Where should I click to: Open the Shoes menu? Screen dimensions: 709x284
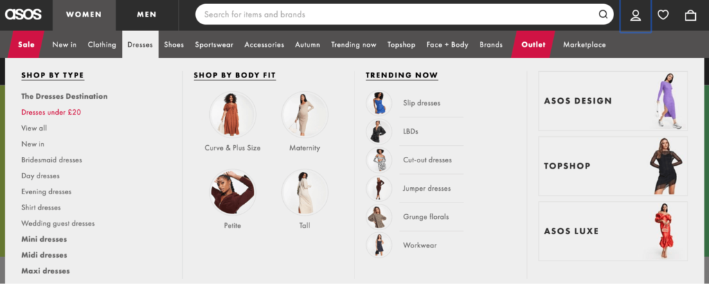[174, 45]
